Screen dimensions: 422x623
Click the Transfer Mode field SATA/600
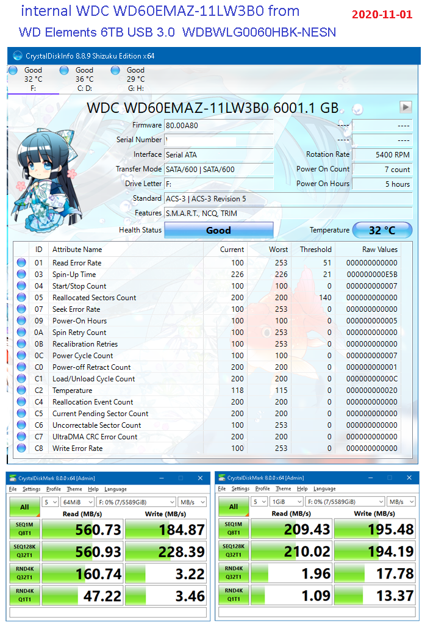219,169
